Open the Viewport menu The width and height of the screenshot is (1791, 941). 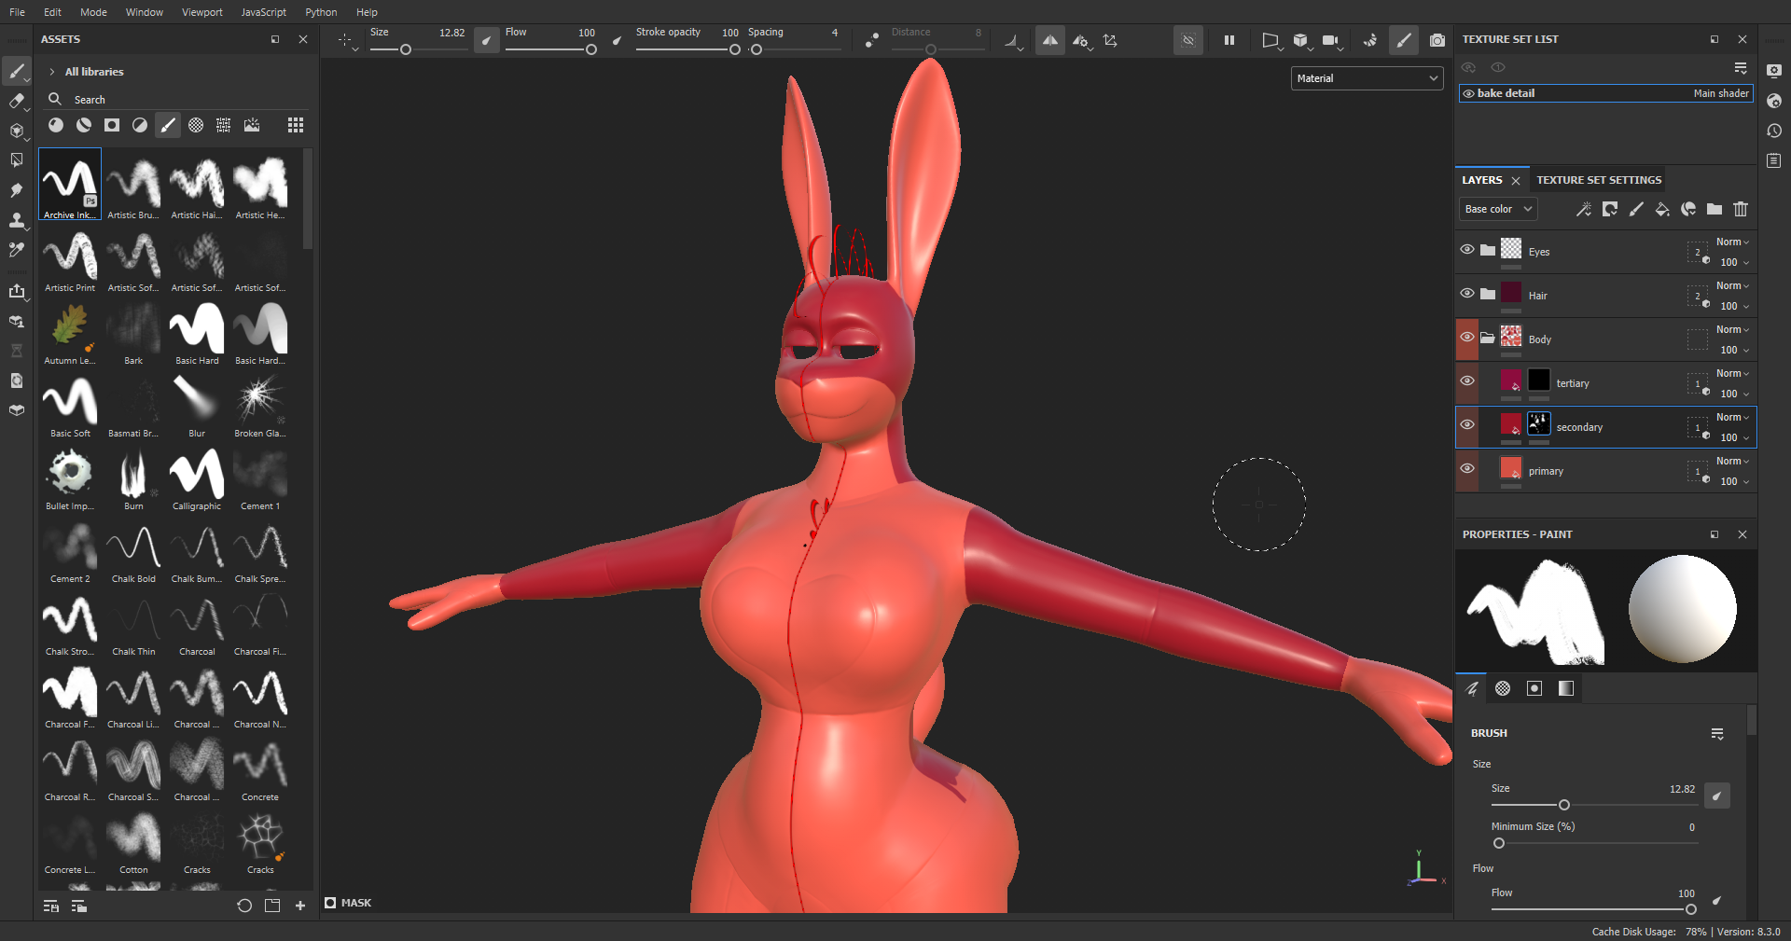pos(202,12)
